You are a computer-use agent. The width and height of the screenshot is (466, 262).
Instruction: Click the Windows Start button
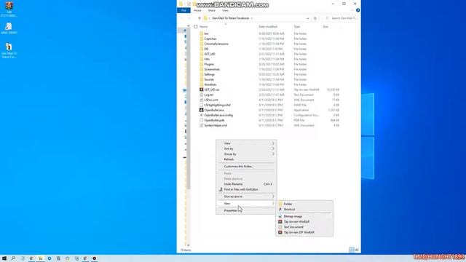click(4, 258)
